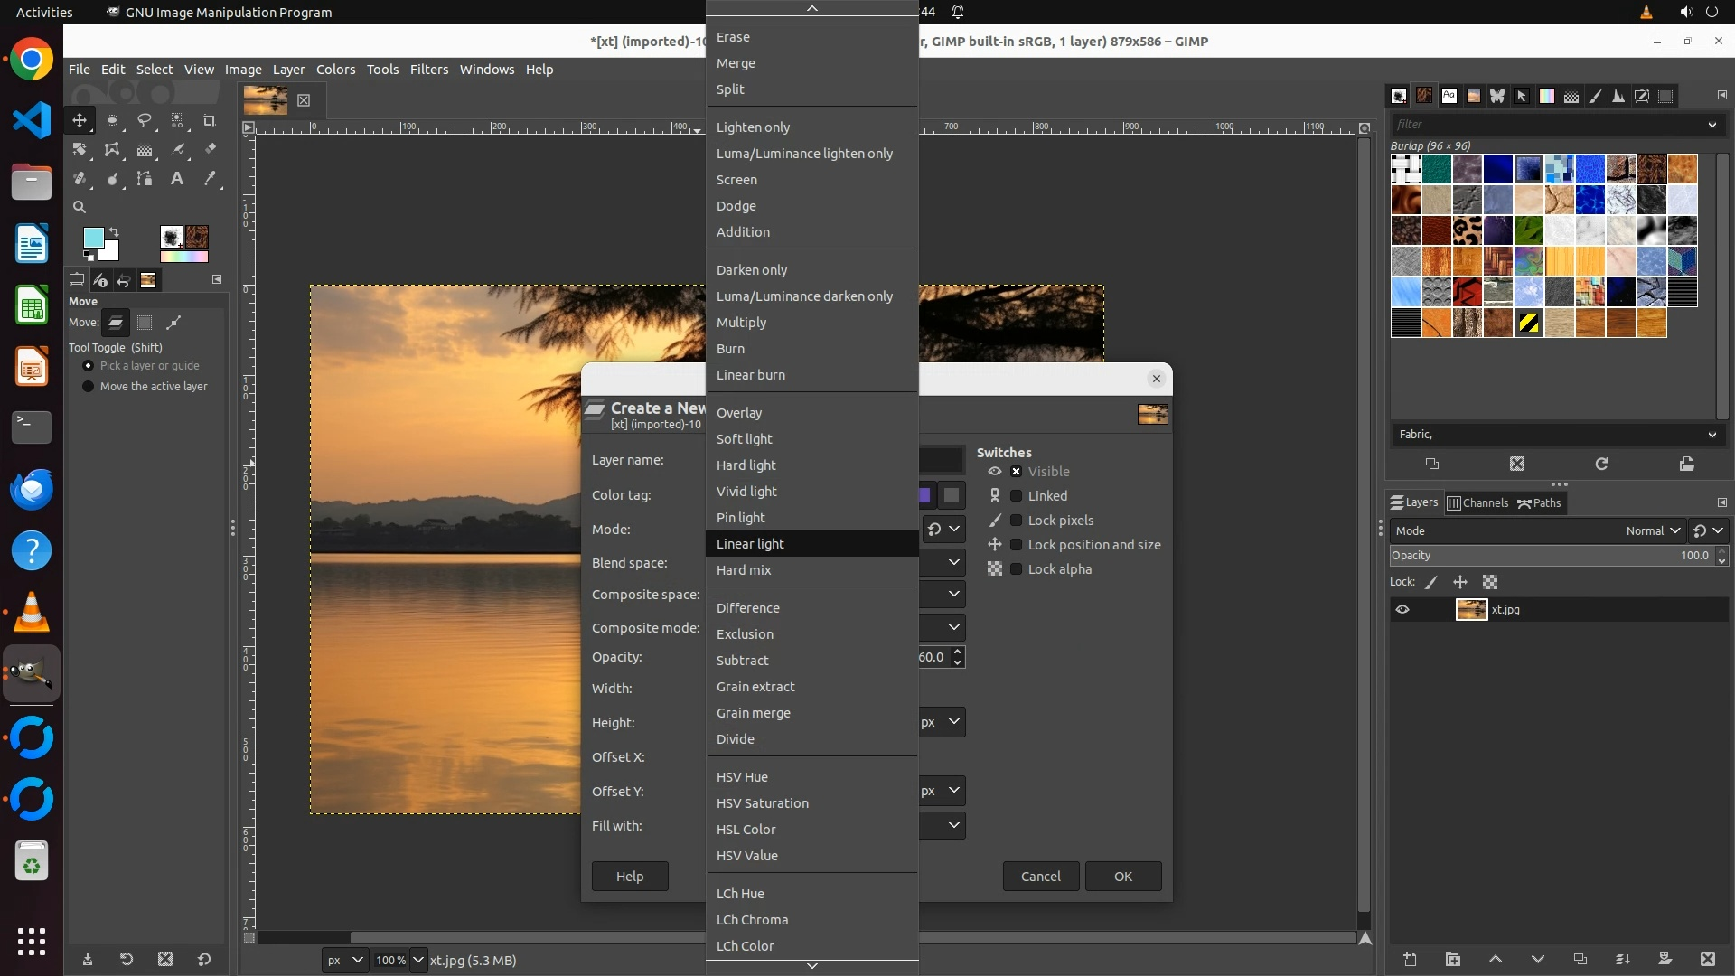Enable the Lock pixels checkbox

point(1016,521)
